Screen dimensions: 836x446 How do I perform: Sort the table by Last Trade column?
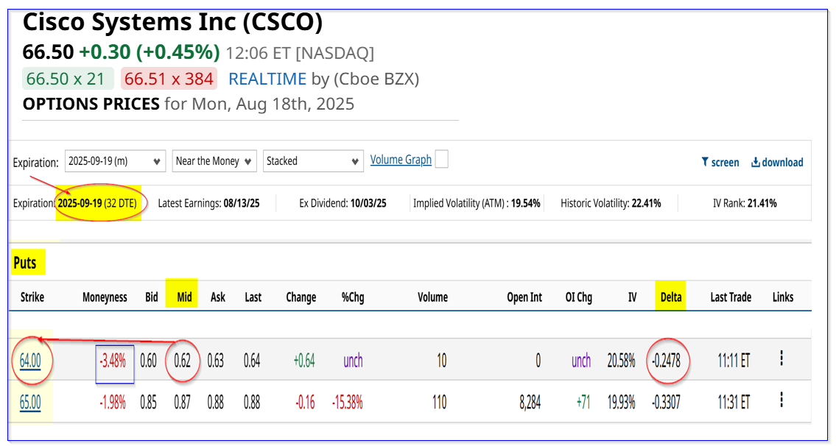[731, 297]
